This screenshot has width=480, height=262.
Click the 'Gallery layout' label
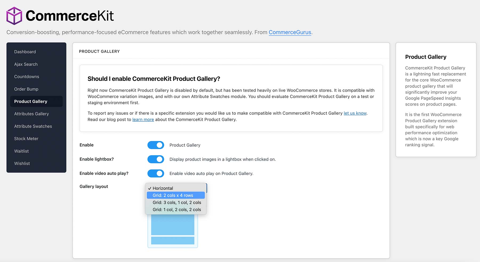click(94, 186)
